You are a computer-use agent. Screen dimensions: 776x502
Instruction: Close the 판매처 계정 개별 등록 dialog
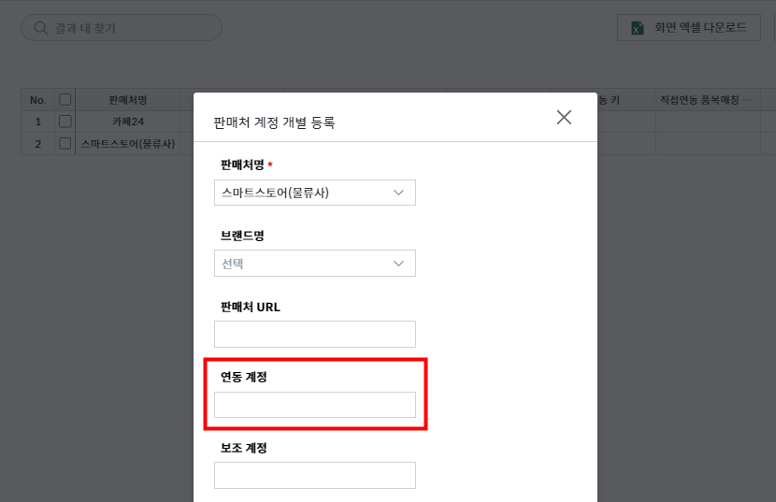564,117
